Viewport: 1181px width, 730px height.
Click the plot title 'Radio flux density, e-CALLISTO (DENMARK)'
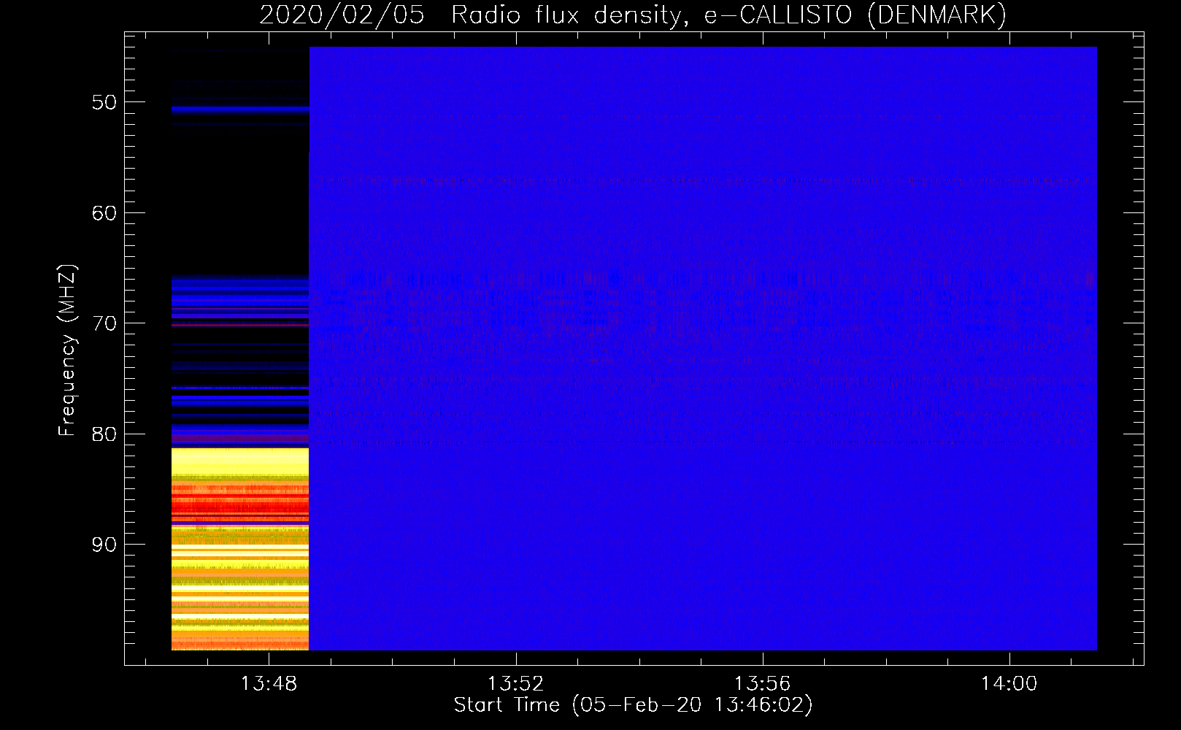click(x=729, y=15)
